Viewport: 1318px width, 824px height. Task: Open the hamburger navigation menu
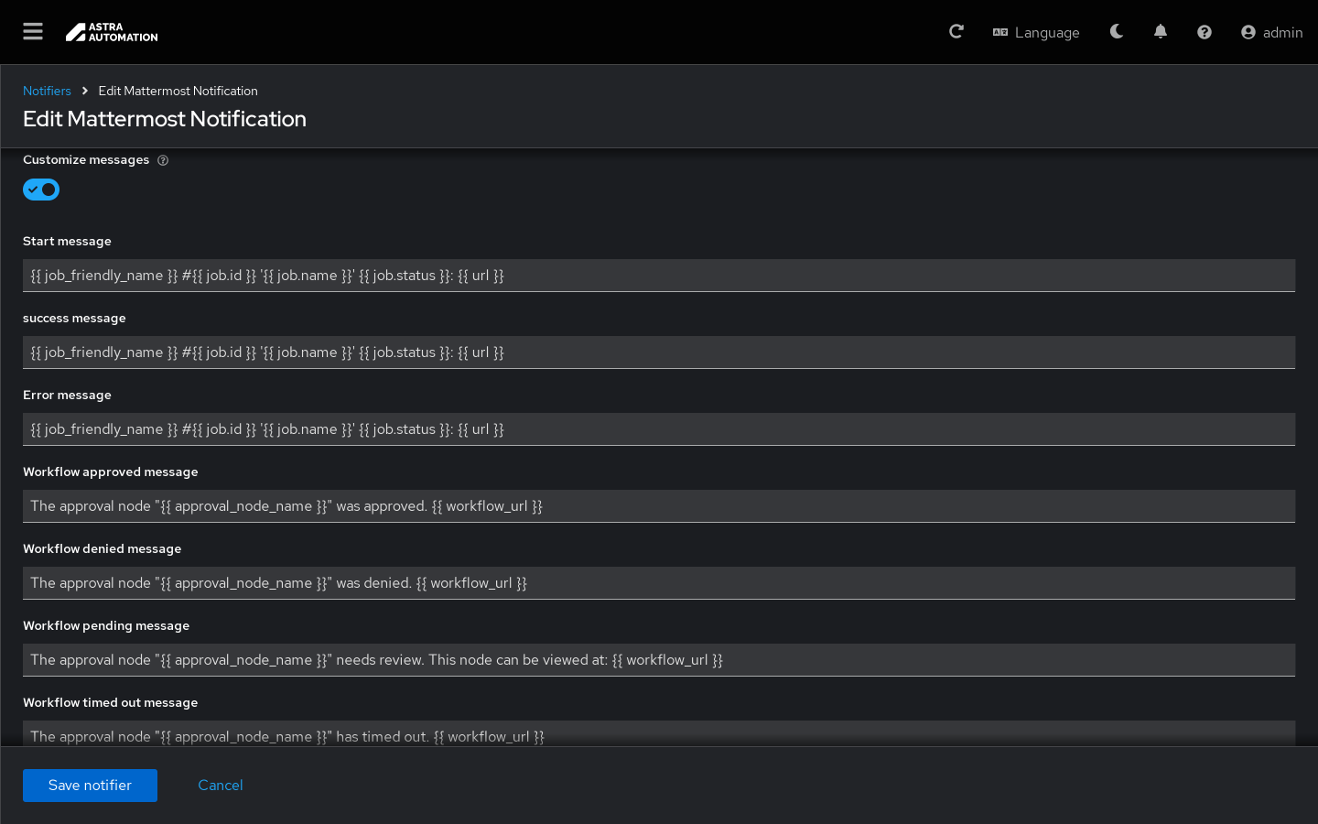tap(33, 32)
